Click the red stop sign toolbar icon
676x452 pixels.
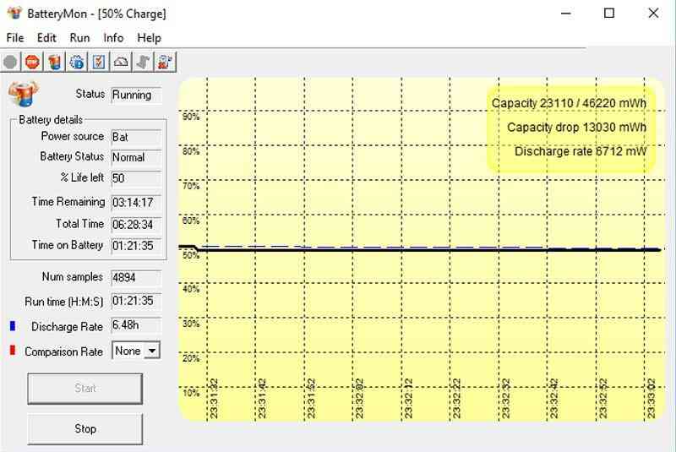coord(32,62)
